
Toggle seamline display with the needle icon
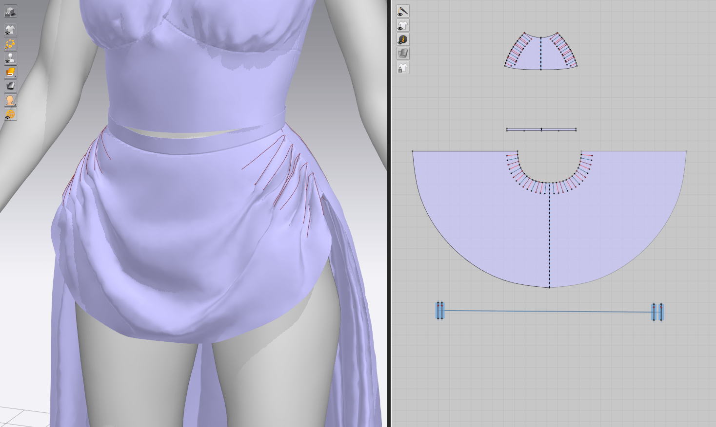tap(403, 11)
